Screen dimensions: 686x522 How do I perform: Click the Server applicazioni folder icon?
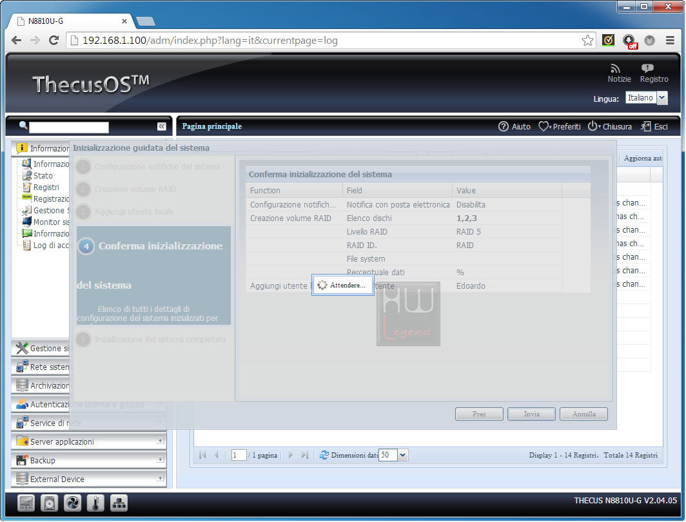tap(21, 441)
